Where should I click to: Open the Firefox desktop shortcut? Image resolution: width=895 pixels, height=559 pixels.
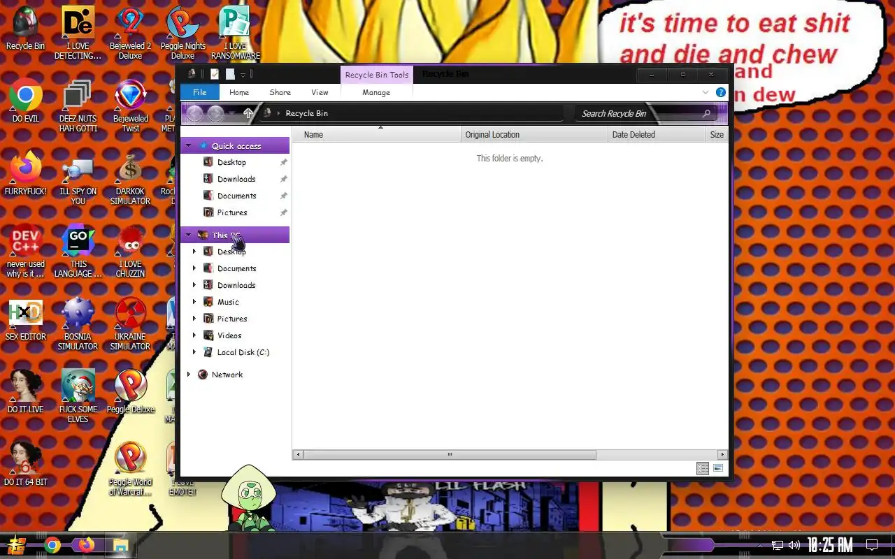coord(26,173)
